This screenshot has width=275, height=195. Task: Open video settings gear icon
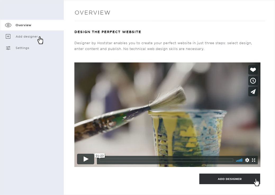247,160
